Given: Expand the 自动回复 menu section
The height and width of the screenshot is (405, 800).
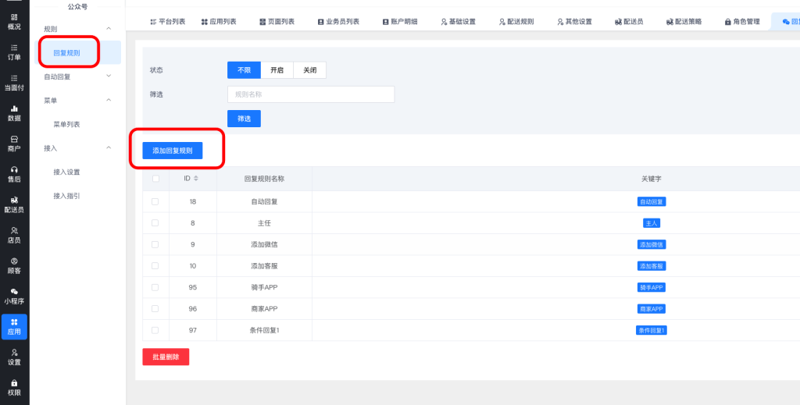Looking at the screenshot, I should [x=109, y=76].
